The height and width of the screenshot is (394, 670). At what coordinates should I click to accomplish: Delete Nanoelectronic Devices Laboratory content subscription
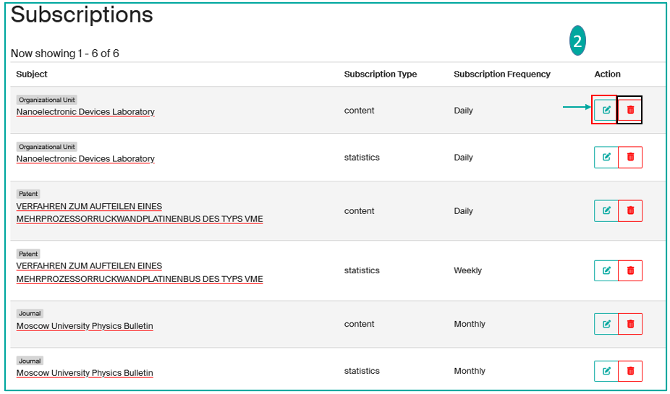(630, 110)
